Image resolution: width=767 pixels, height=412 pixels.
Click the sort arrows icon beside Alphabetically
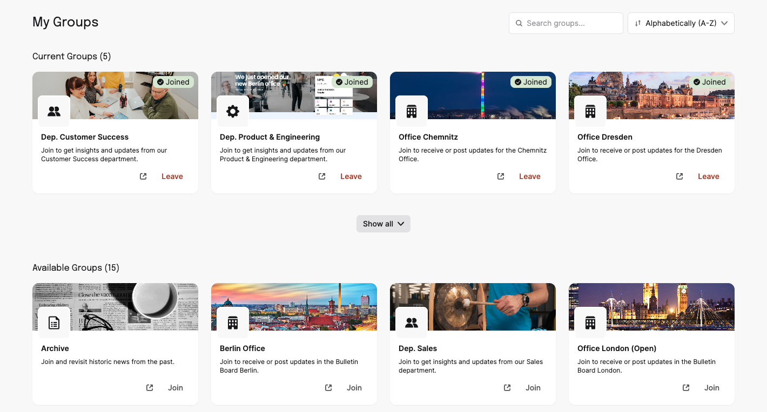(x=638, y=23)
